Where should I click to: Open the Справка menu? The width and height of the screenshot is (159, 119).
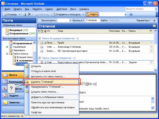pyautogui.click(x=84, y=9)
